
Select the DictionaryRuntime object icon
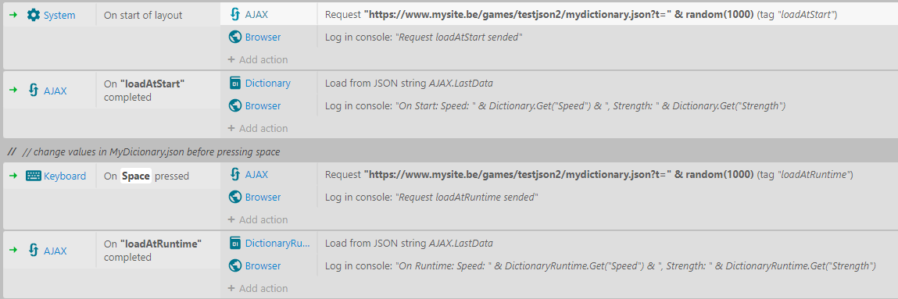(x=234, y=243)
